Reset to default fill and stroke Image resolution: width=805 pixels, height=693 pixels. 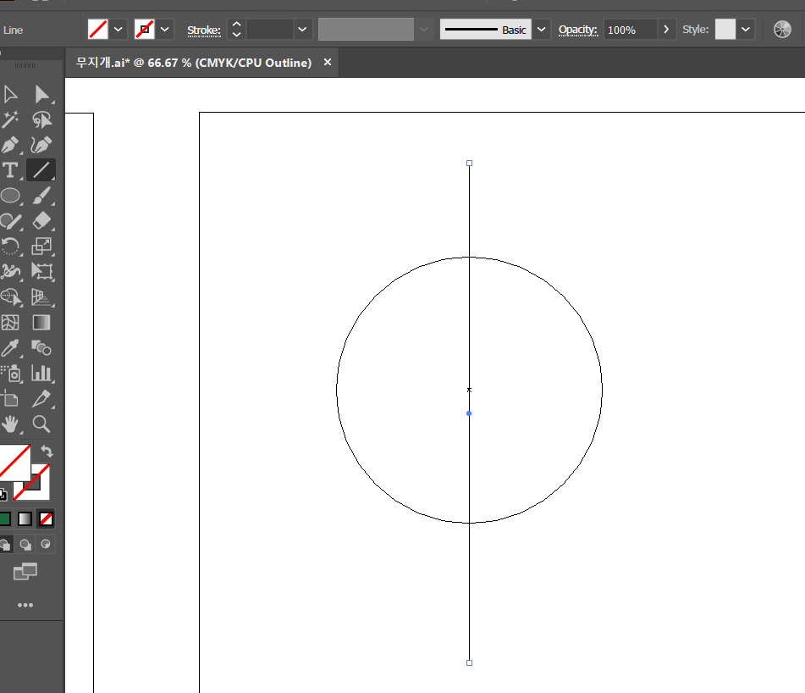coord(3,495)
